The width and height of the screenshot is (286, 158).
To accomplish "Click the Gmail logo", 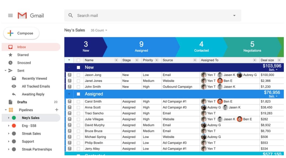I will coord(31,15).
